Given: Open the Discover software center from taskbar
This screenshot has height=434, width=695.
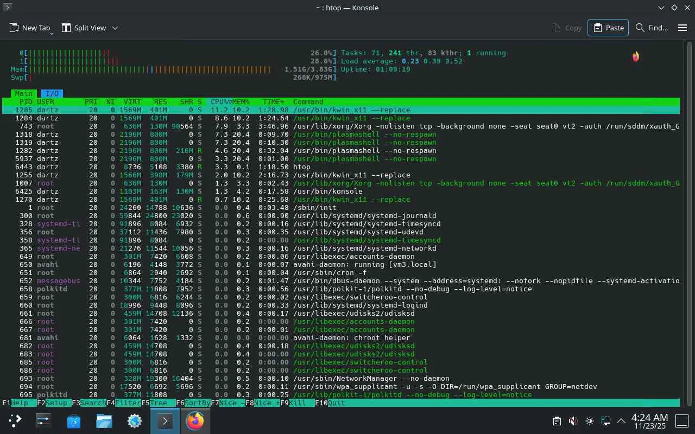Looking at the screenshot, I should coord(74,420).
